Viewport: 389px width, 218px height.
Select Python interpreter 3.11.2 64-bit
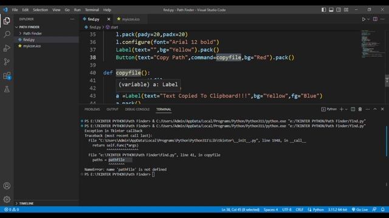[338, 210]
